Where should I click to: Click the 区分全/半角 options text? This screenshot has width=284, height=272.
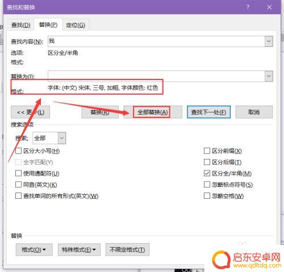click(x=63, y=53)
